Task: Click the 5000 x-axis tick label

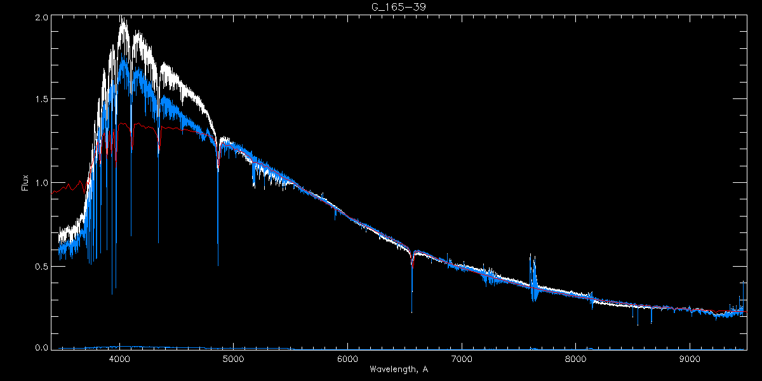Action: [233, 358]
